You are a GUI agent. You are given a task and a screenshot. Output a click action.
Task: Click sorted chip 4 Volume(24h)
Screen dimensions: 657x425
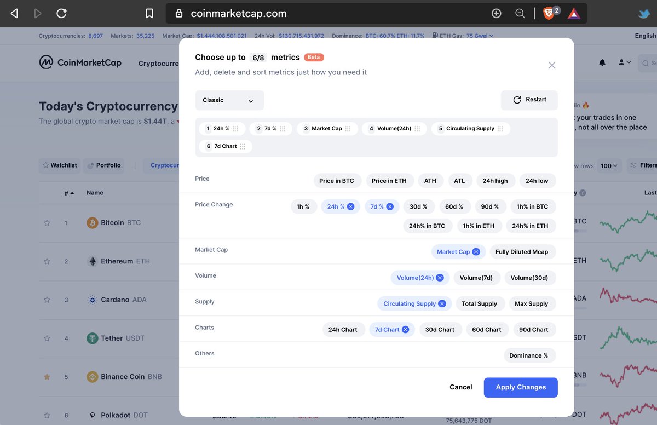point(395,129)
